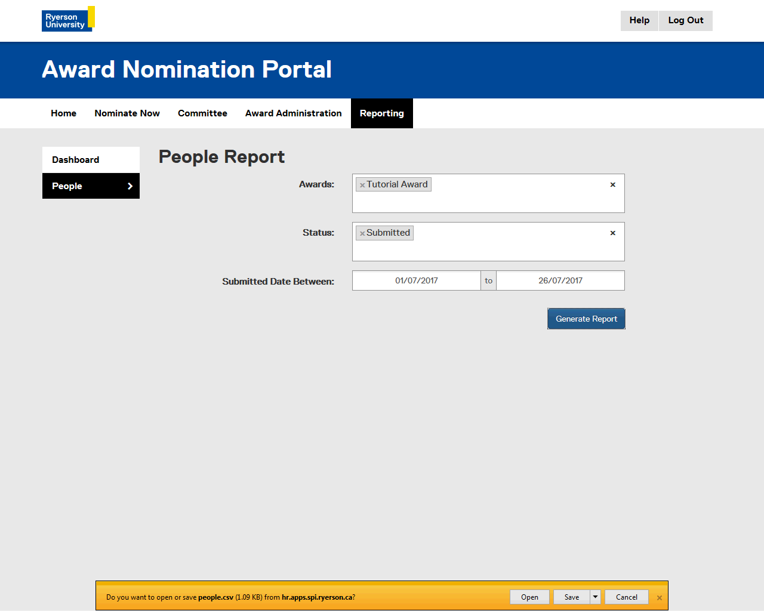Remove the Submitted status tag
The height and width of the screenshot is (611, 764).
(x=362, y=233)
